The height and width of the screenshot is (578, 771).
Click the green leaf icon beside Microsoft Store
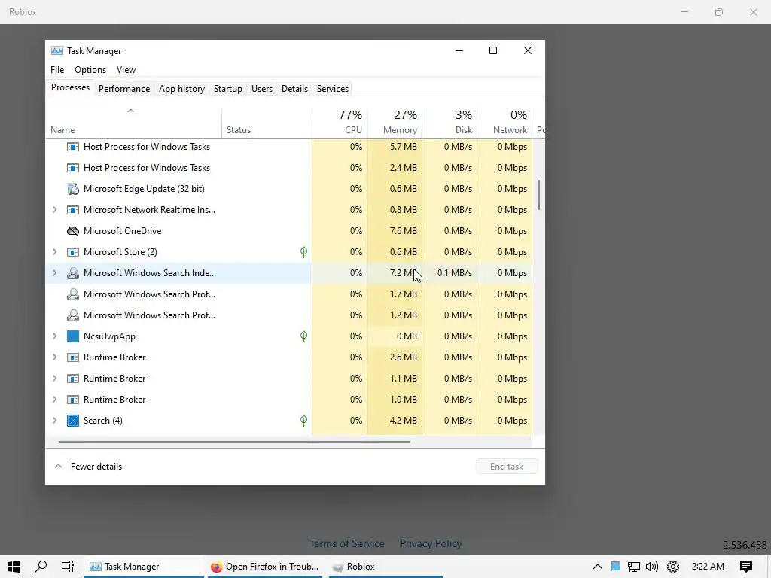click(304, 252)
